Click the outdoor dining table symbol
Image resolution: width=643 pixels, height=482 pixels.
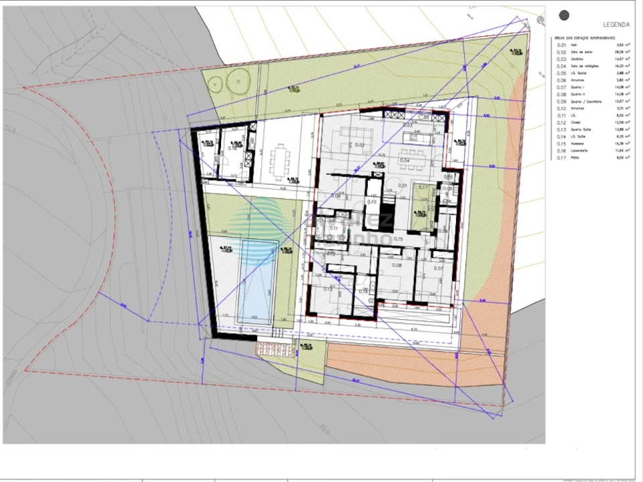(278, 159)
